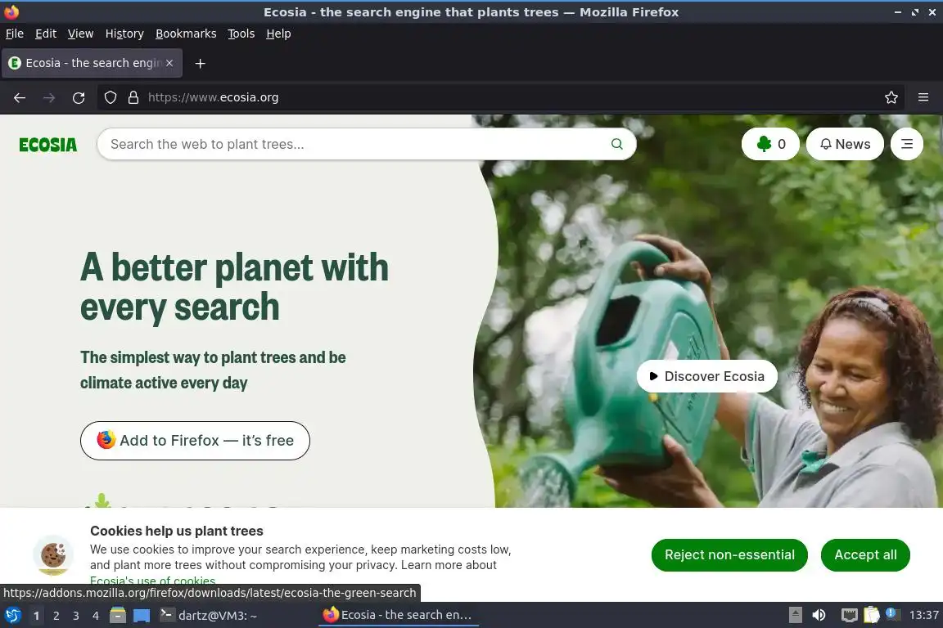Open the volume speaker tray icon

tap(819, 615)
